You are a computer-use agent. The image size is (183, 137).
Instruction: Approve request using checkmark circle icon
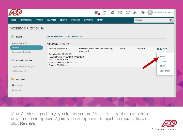pyautogui.click(x=158, y=49)
